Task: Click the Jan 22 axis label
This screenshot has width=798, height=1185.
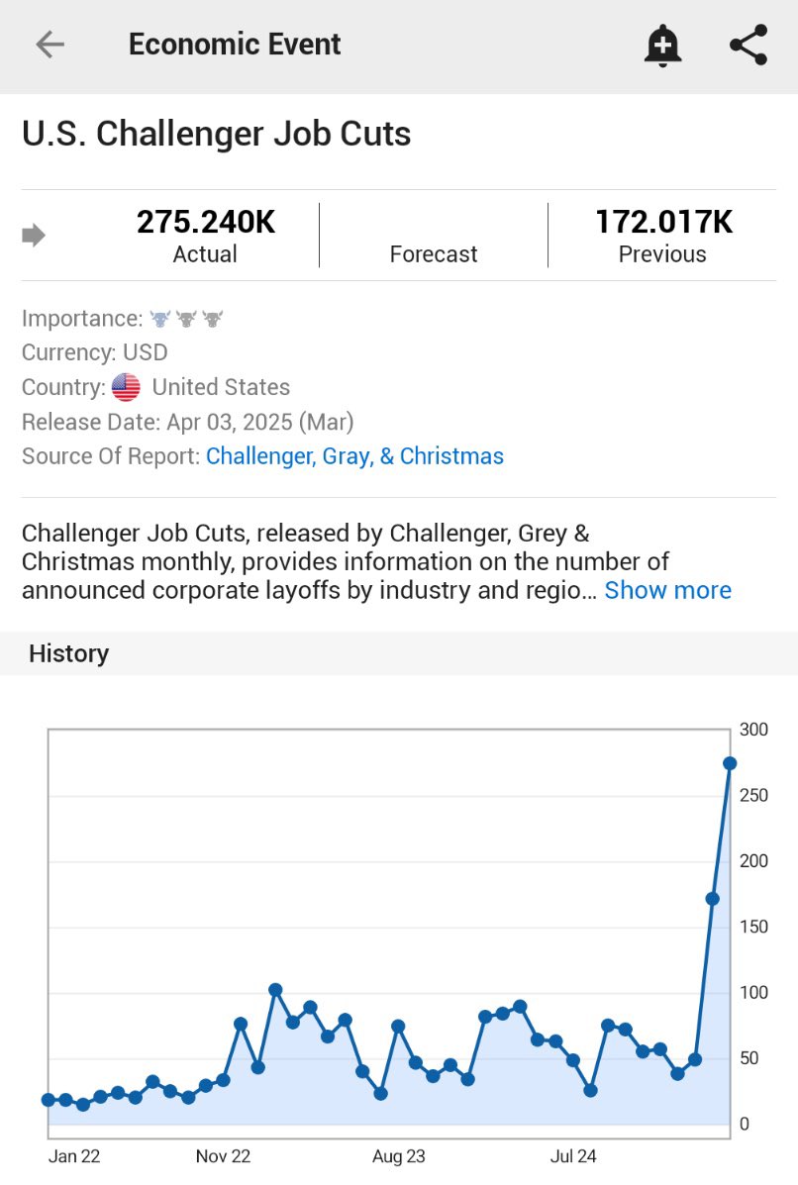Action: [x=74, y=1155]
